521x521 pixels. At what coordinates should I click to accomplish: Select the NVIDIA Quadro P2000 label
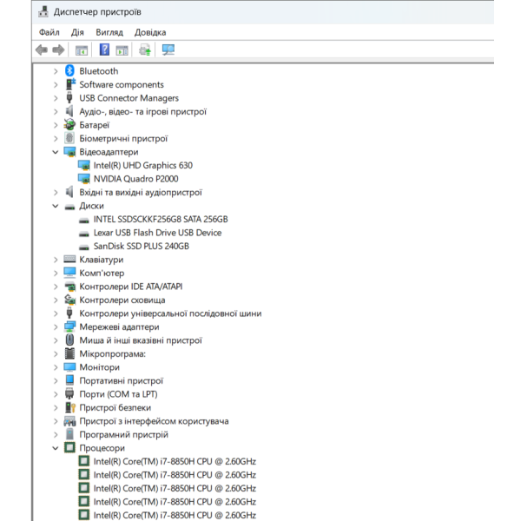pyautogui.click(x=136, y=179)
